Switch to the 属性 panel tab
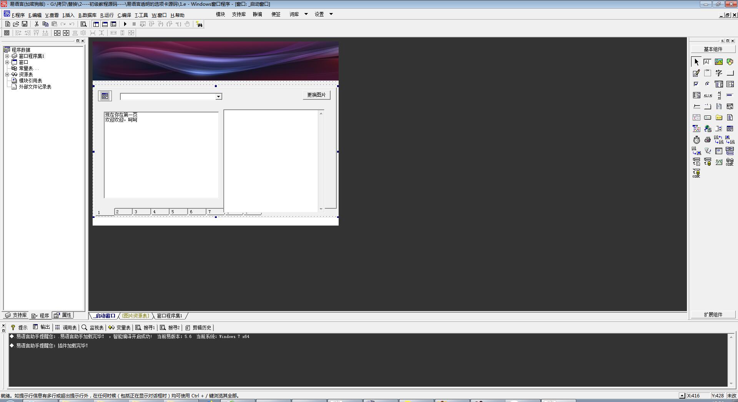The width and height of the screenshot is (738, 402). pos(63,315)
